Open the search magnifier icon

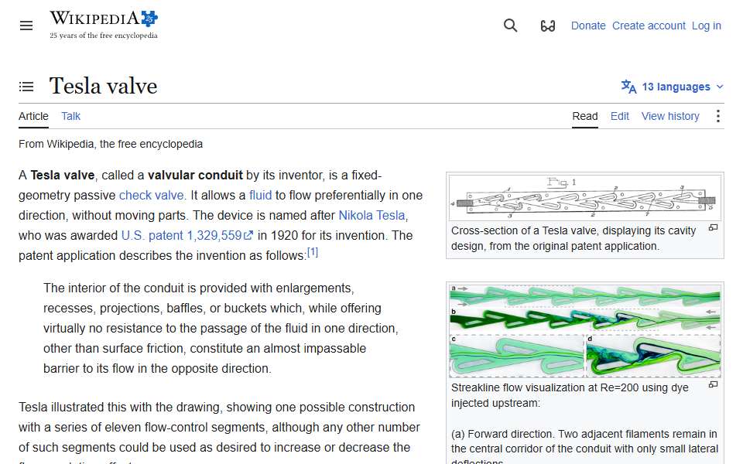[x=510, y=26]
